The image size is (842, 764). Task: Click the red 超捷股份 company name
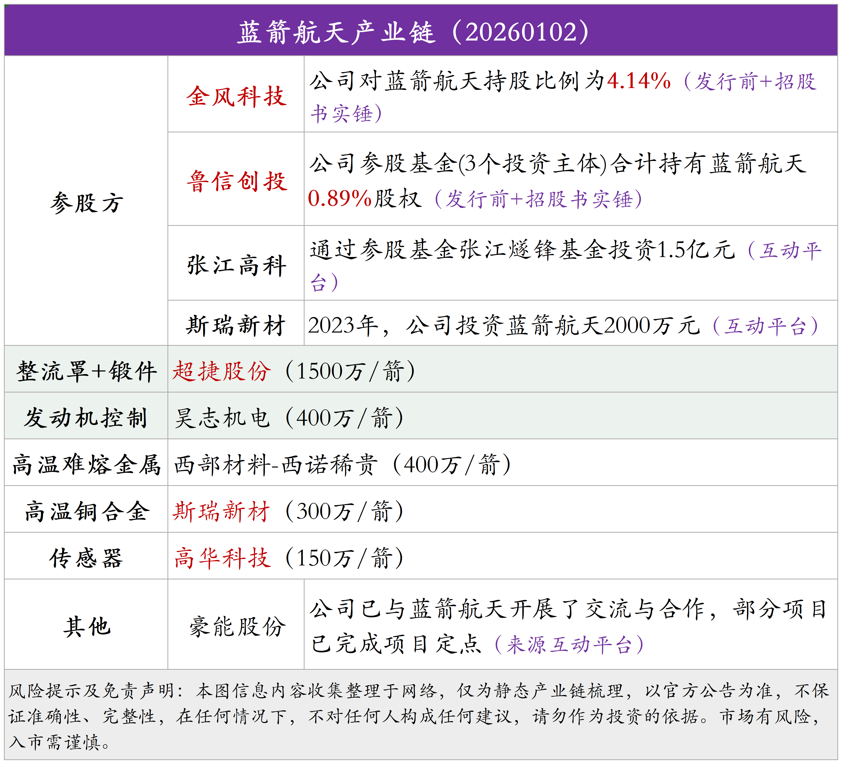tap(222, 371)
